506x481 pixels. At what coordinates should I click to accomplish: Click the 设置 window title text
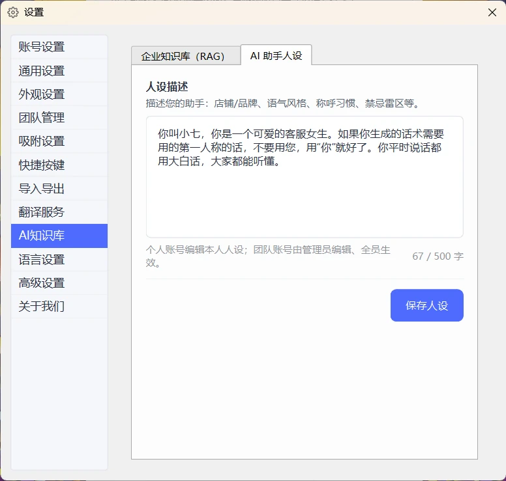click(x=34, y=12)
